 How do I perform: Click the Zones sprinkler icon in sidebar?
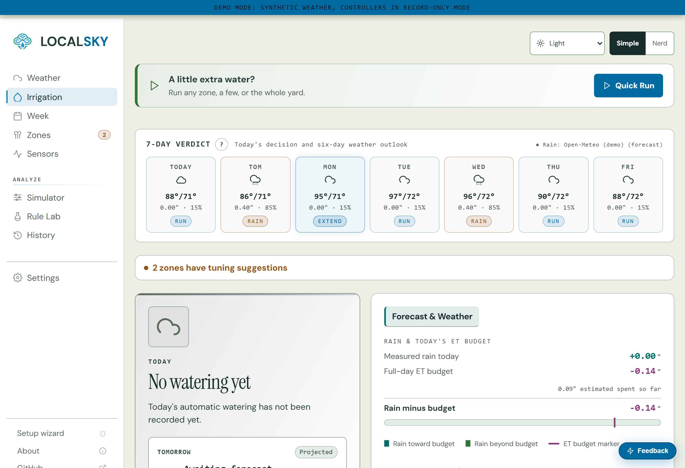18,135
